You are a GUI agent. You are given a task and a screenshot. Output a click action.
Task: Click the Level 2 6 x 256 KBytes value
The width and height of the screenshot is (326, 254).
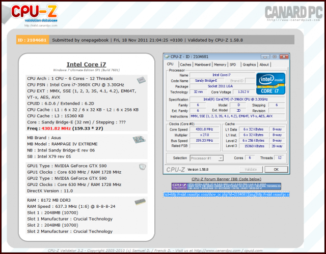254,141
